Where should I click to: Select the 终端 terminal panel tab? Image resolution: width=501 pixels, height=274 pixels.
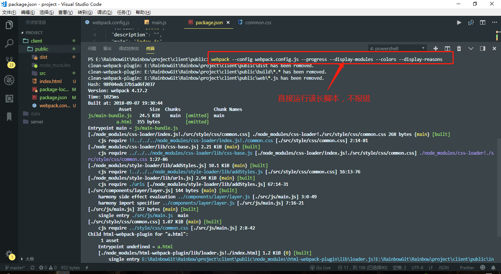(x=150, y=48)
